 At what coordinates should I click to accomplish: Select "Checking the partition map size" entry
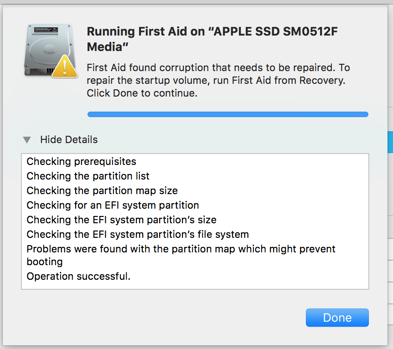(102, 190)
